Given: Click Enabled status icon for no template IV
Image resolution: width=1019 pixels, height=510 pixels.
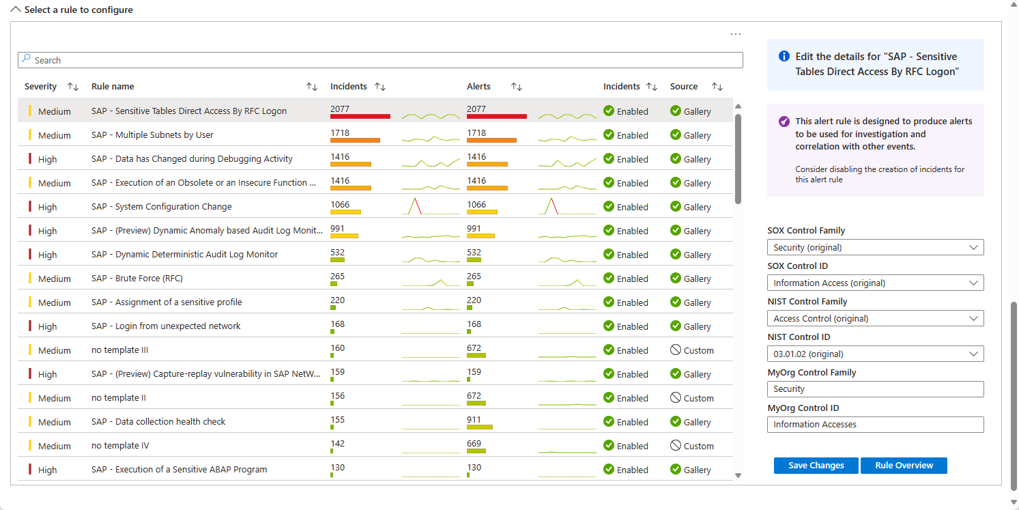Looking at the screenshot, I should pos(609,446).
